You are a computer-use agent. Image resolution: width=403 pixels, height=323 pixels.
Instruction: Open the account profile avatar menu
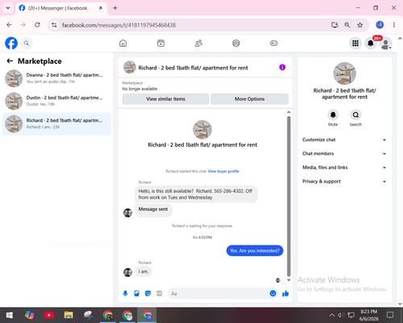tap(386, 44)
